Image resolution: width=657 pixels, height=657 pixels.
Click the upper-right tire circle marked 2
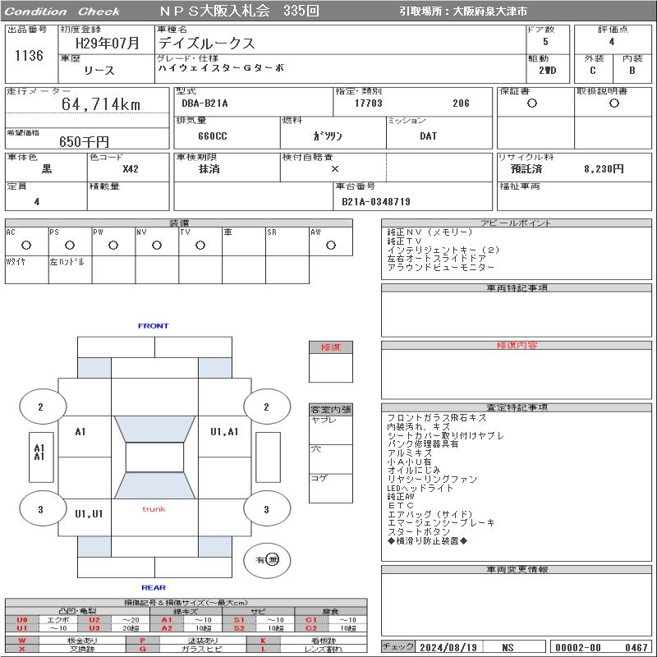[x=266, y=407]
